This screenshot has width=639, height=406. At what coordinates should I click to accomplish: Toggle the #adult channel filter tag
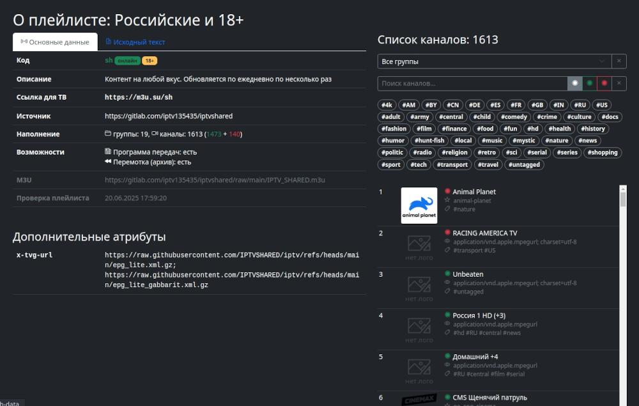390,116
